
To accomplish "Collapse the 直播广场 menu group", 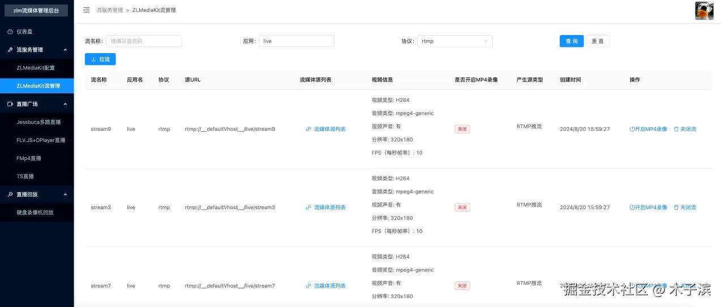I will click(37, 104).
